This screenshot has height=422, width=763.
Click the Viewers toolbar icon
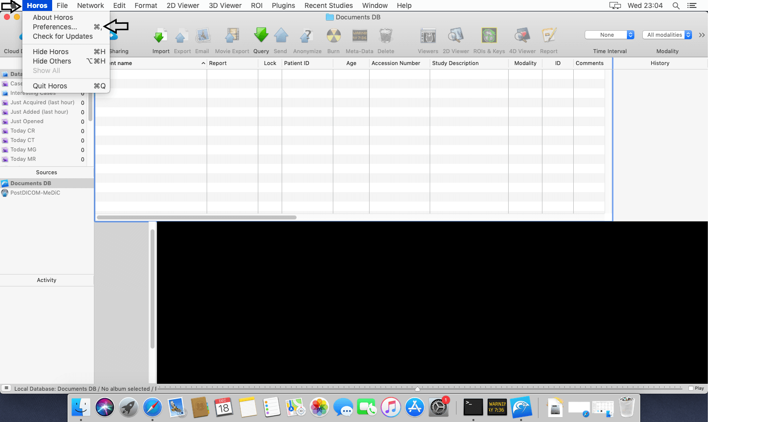428,36
